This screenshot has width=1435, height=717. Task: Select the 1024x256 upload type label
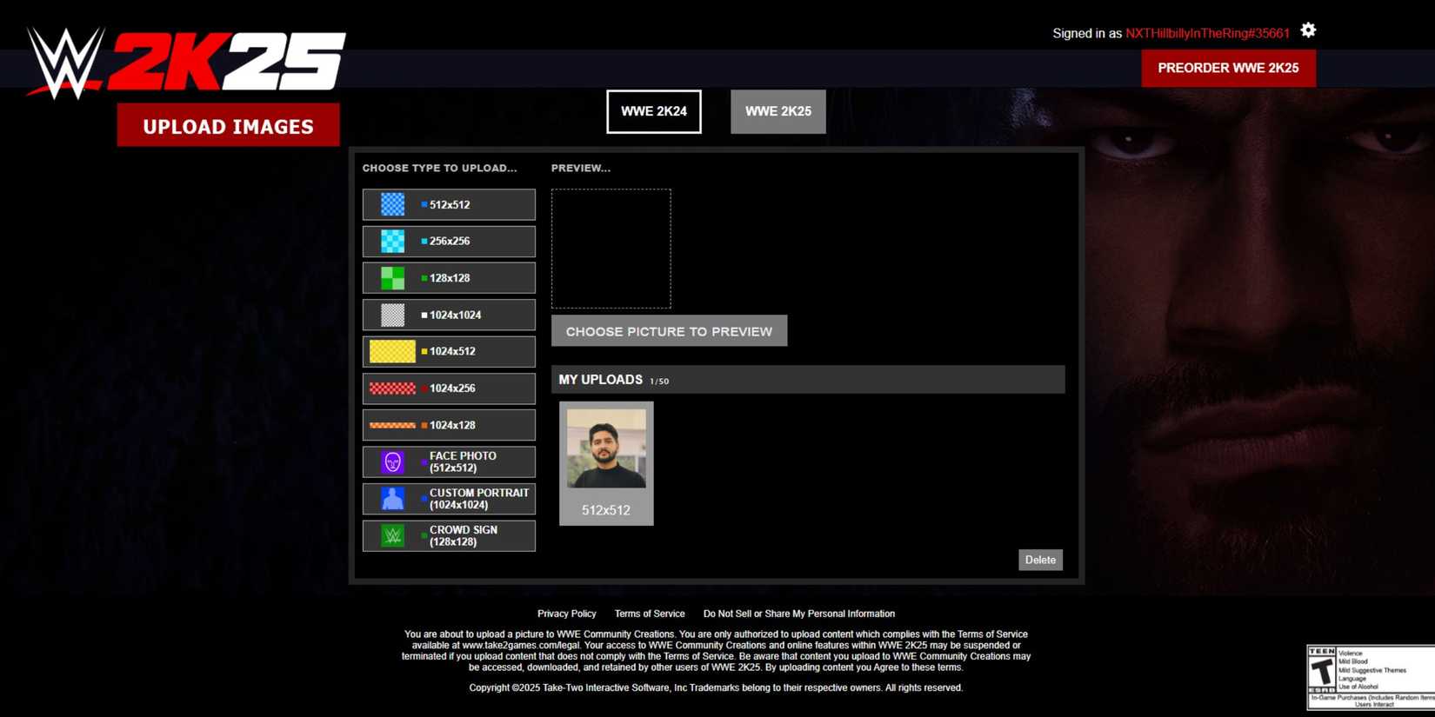(x=452, y=388)
